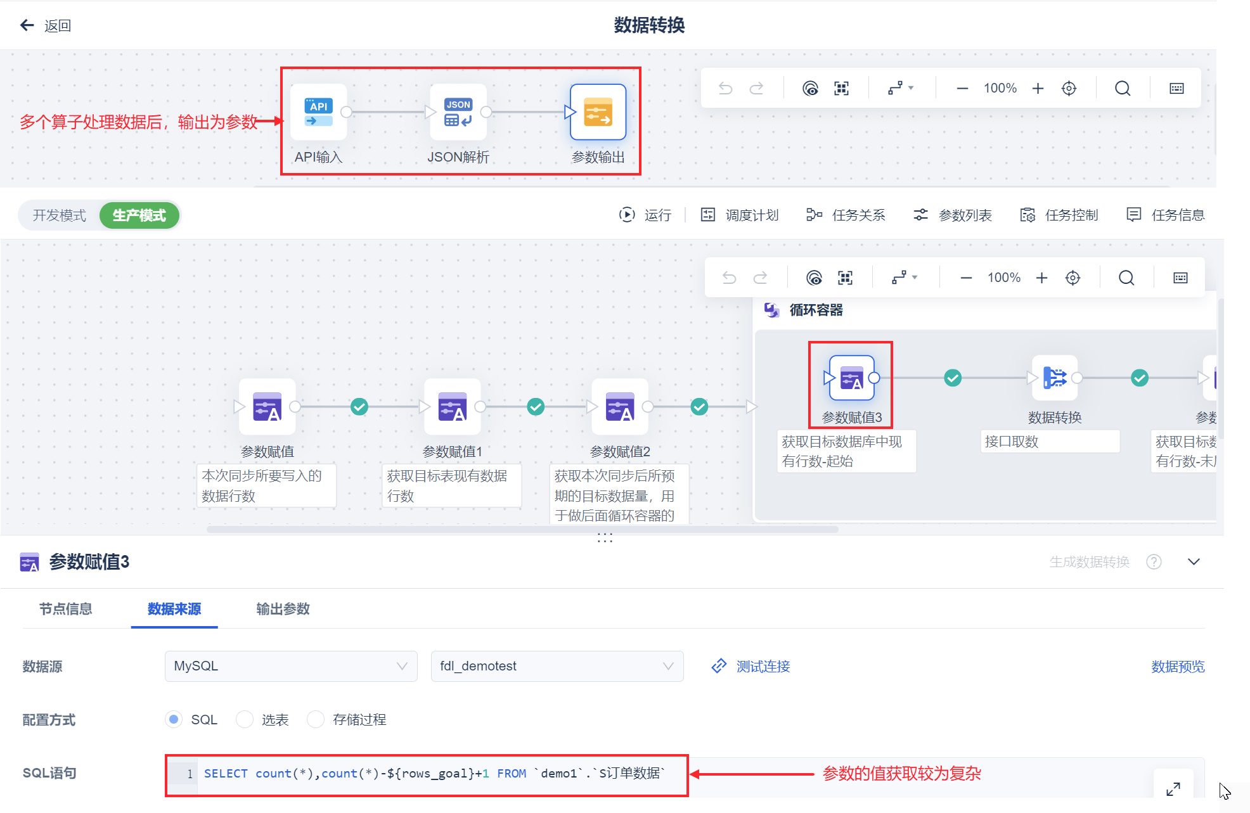Click the API输入 node icon
This screenshot has height=813, width=1250.
(x=318, y=112)
